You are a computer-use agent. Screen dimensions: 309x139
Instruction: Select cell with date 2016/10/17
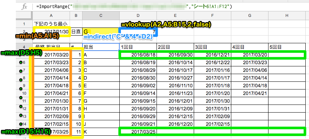pos(175,70)
